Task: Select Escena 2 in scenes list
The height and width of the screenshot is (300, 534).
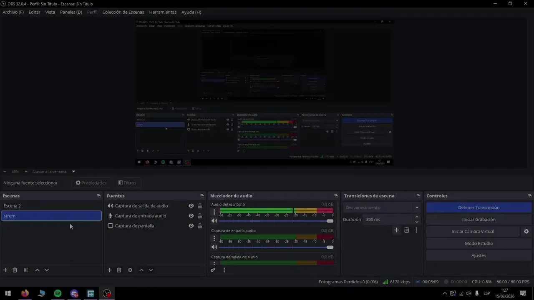Action: point(51,206)
